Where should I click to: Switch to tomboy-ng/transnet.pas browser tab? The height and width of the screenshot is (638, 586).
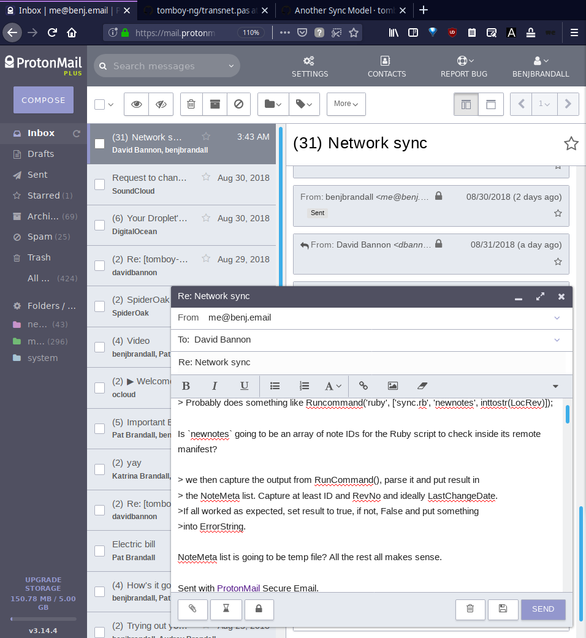[x=207, y=10]
